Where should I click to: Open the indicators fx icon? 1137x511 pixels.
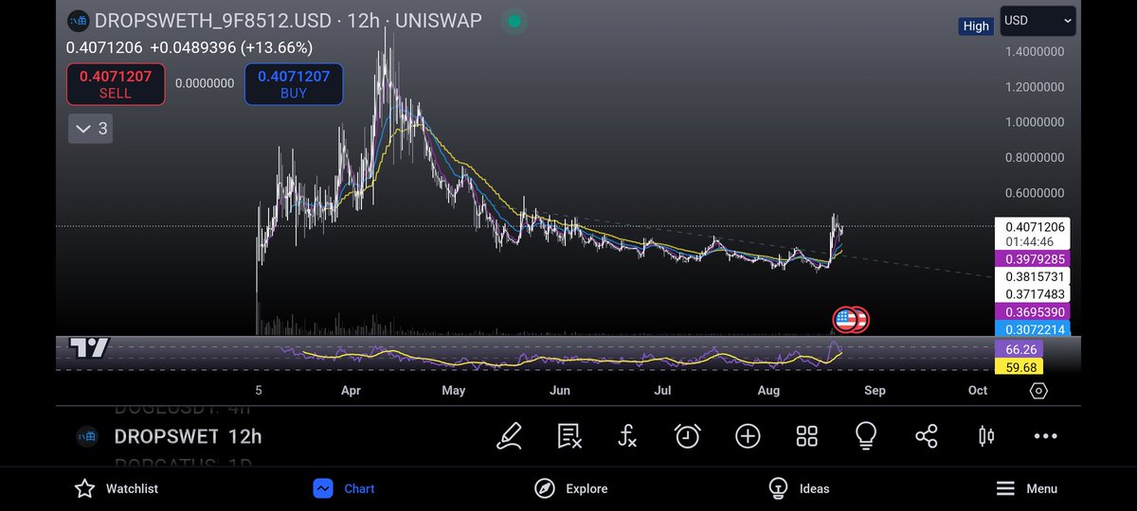pos(627,436)
